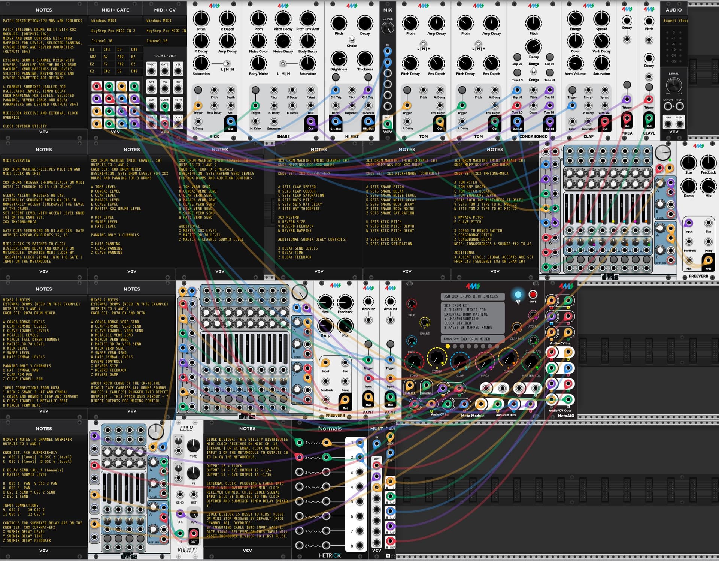Click the Slap LO button on Congabongo
The height and width of the screenshot is (561, 719).
[517, 57]
